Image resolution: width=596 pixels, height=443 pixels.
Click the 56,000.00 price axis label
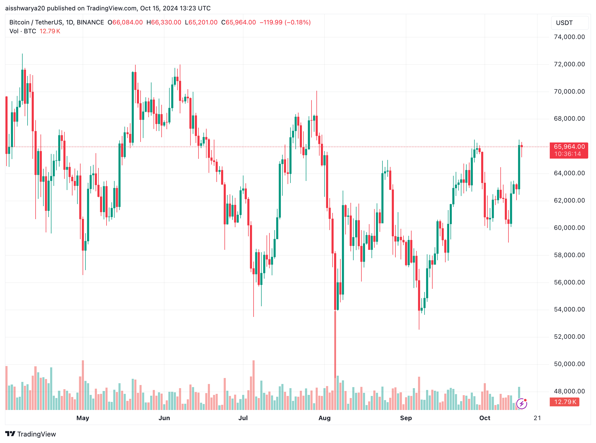coord(569,282)
